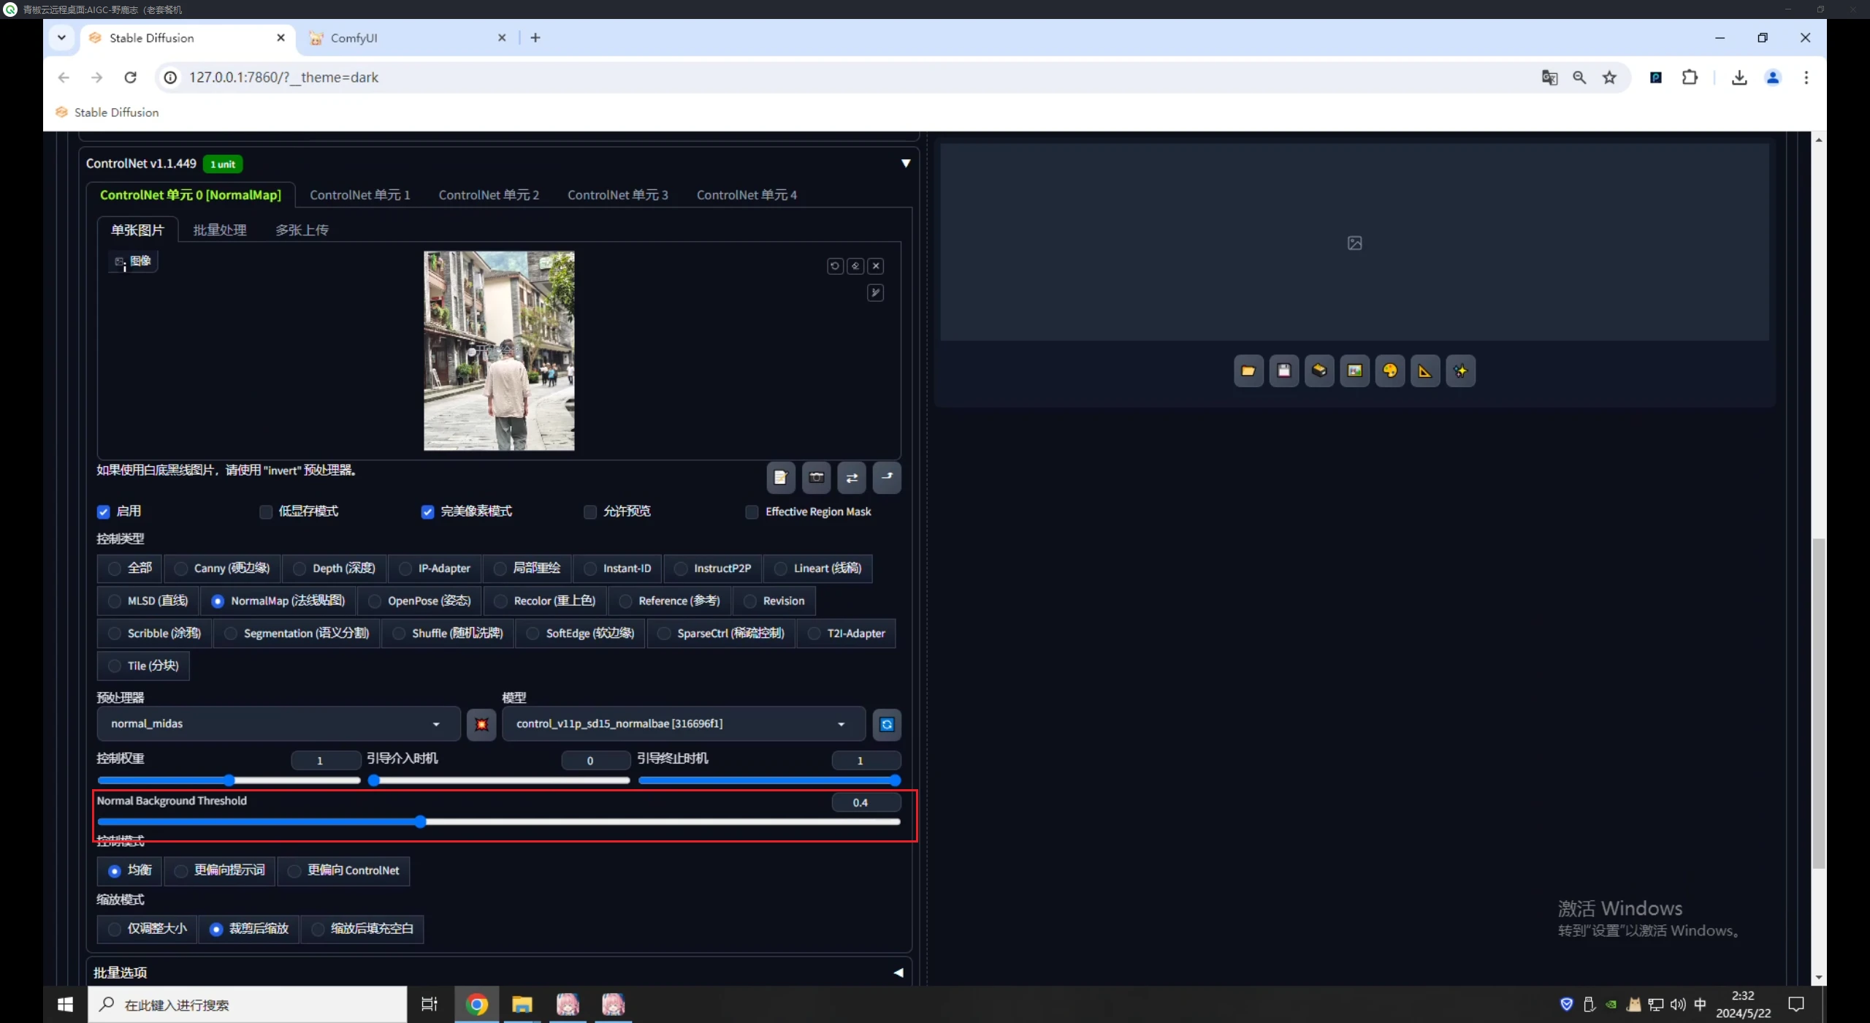Open the Windows Start menu
Viewport: 1870px width, 1023px height.
(65, 1005)
